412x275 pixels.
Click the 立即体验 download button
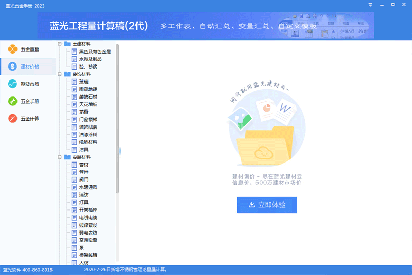pyautogui.click(x=267, y=205)
